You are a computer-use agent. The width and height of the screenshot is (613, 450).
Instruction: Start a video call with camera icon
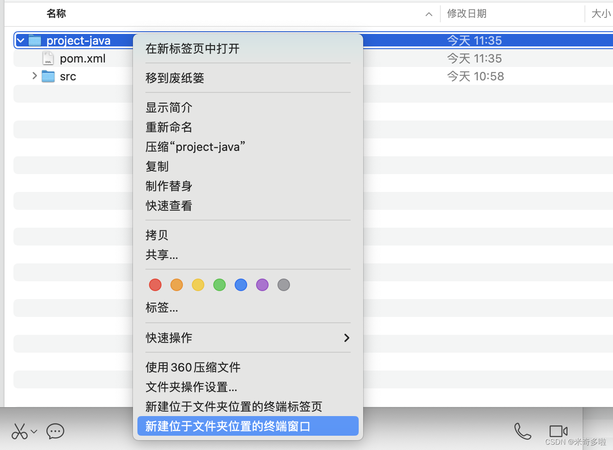[558, 431]
